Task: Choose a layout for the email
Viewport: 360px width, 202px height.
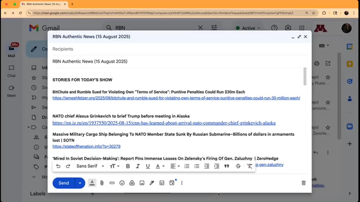Action: [x=162, y=183]
